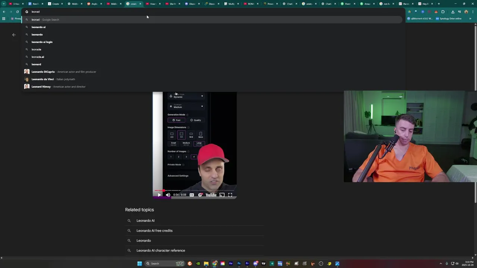Switch to the 'Ron F' tab
Screen dimensions: 477x268
point(36,4)
